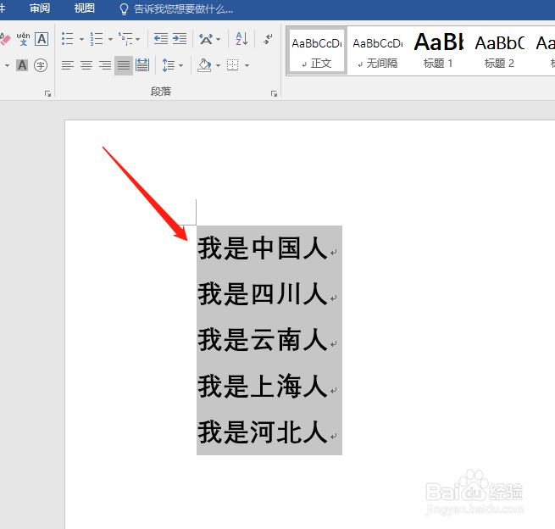Viewport: 555px width, 529px height.
Task: Expand the multilevel list dropdown arrow
Action: [x=137, y=39]
